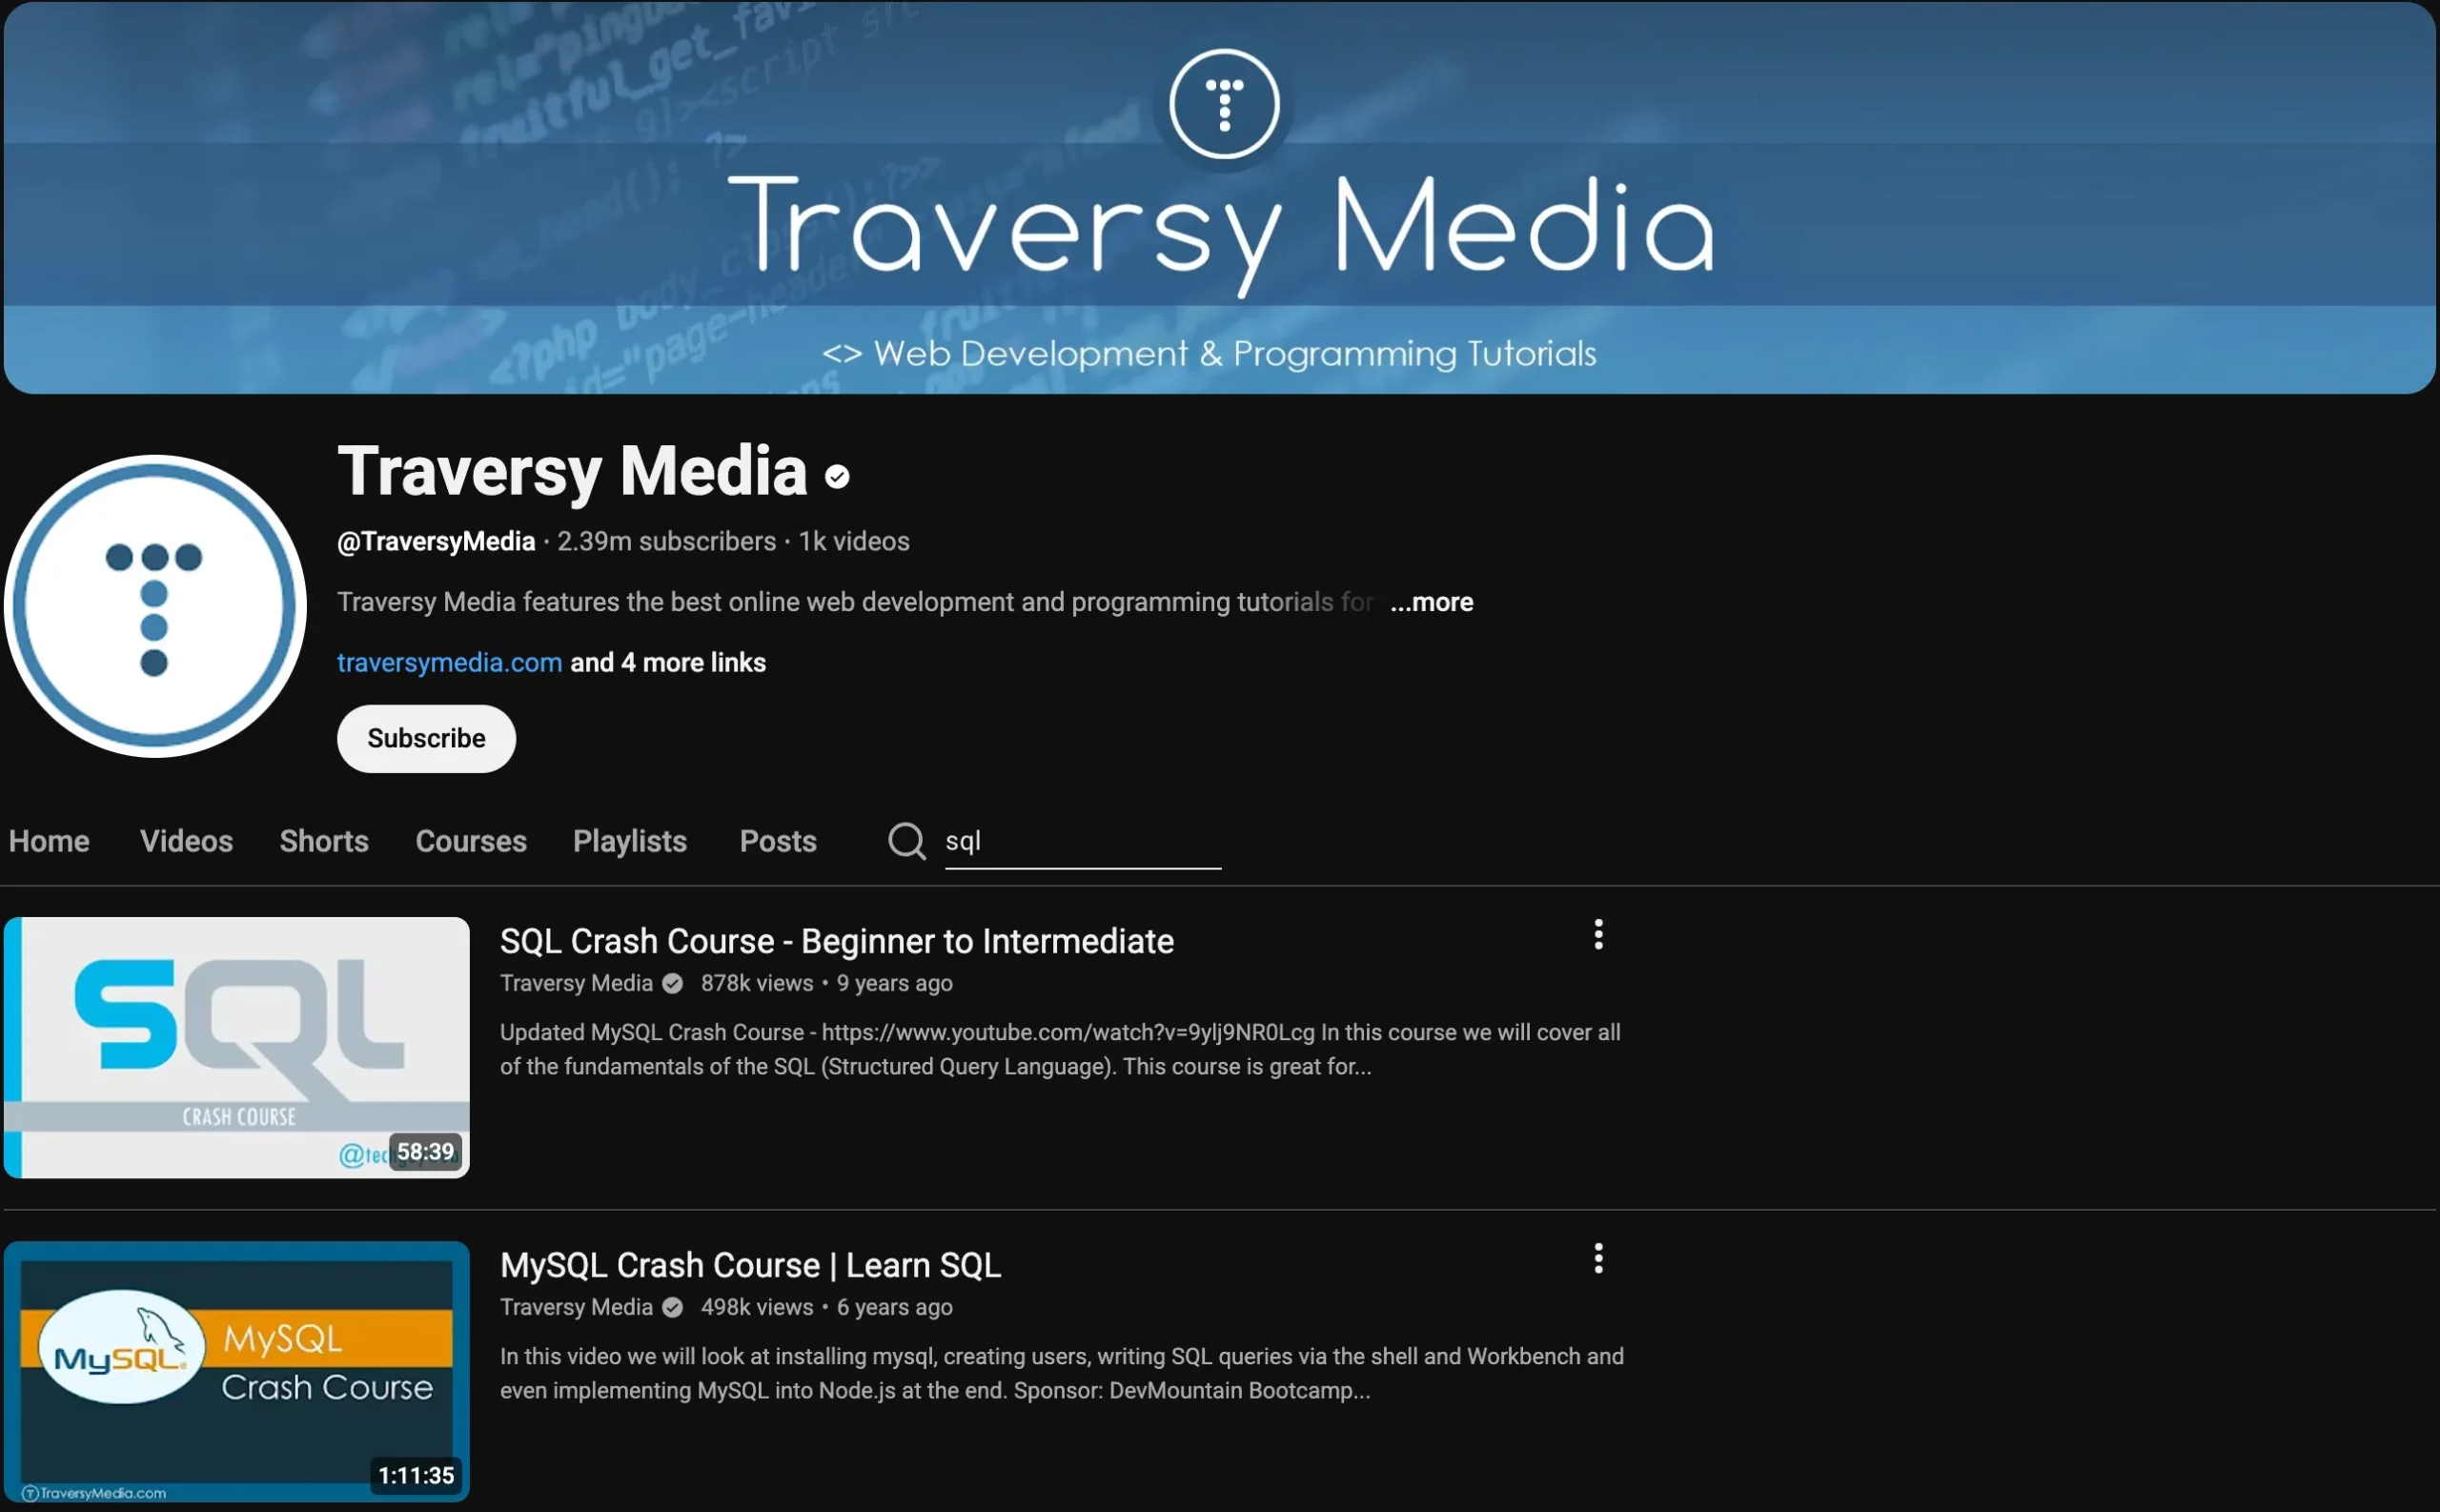
Task: Click the verified check beside MySQL Crash Course uploader
Action: [672, 1307]
